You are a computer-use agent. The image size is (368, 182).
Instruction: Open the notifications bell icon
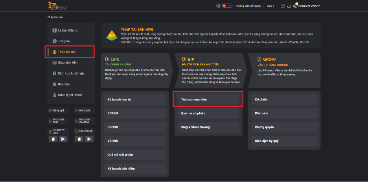click(289, 6)
